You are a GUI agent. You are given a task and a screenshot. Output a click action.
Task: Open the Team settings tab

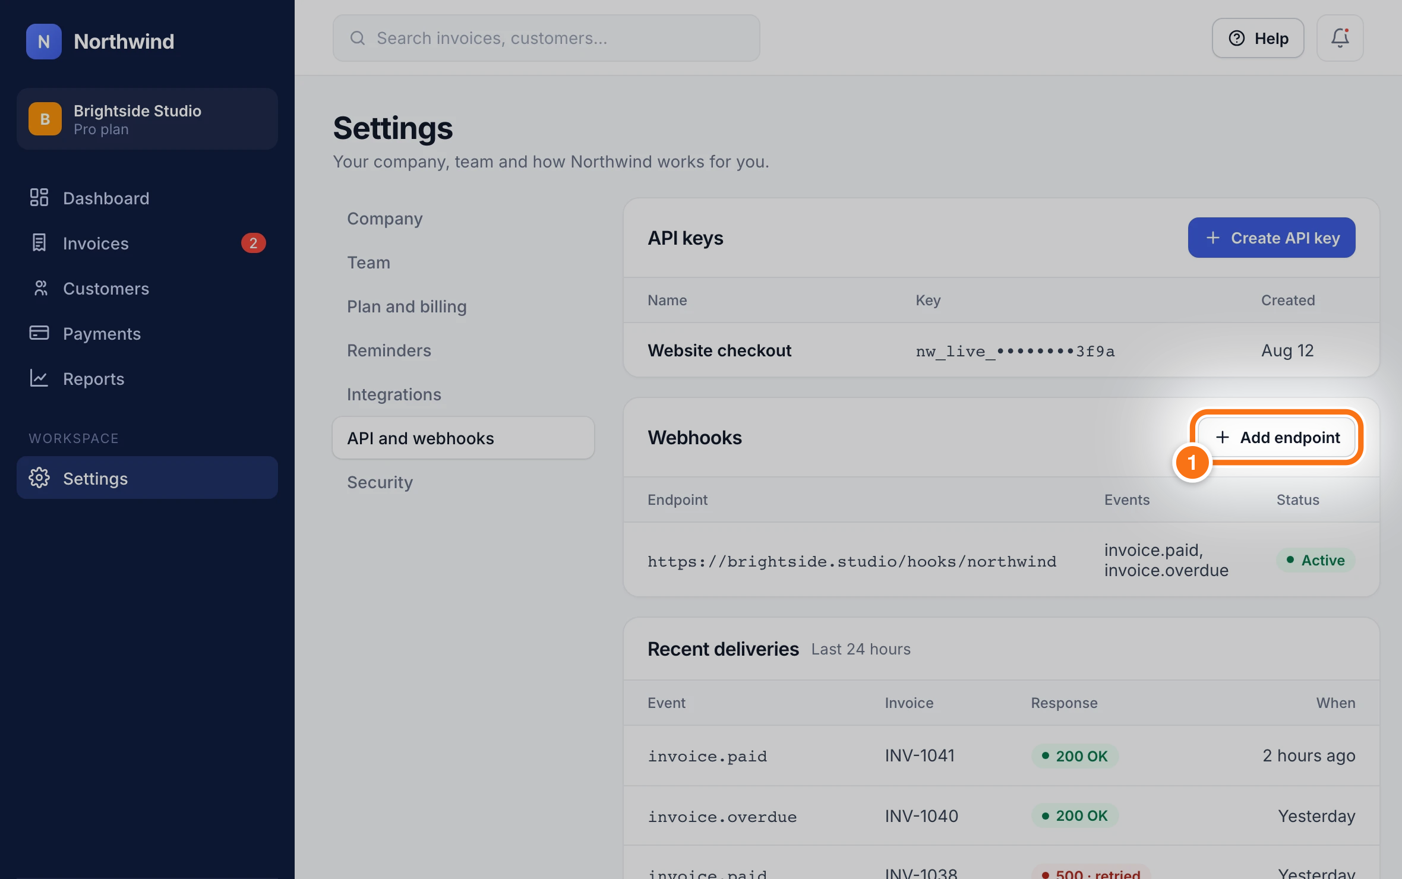click(463, 263)
